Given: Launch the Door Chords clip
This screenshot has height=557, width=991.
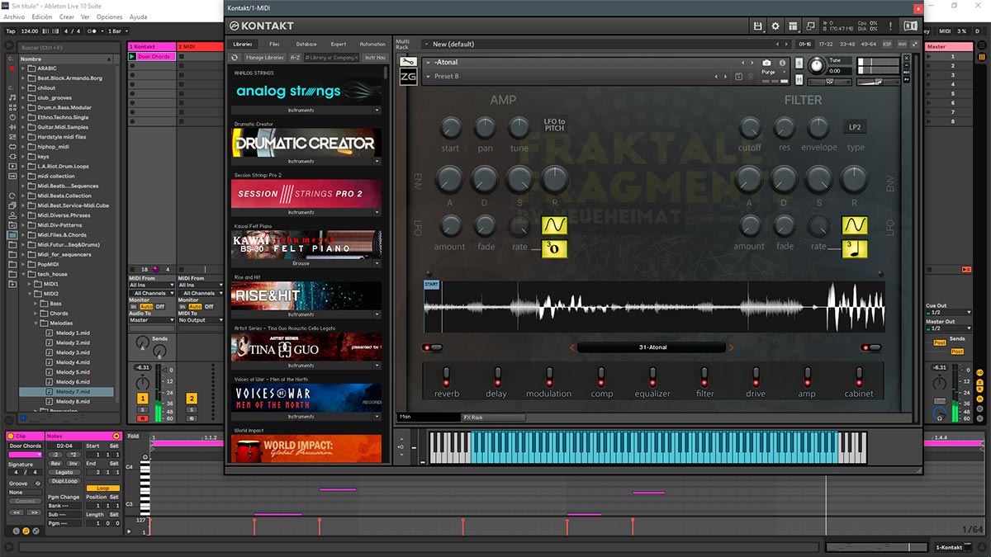Looking at the screenshot, I should (133, 57).
